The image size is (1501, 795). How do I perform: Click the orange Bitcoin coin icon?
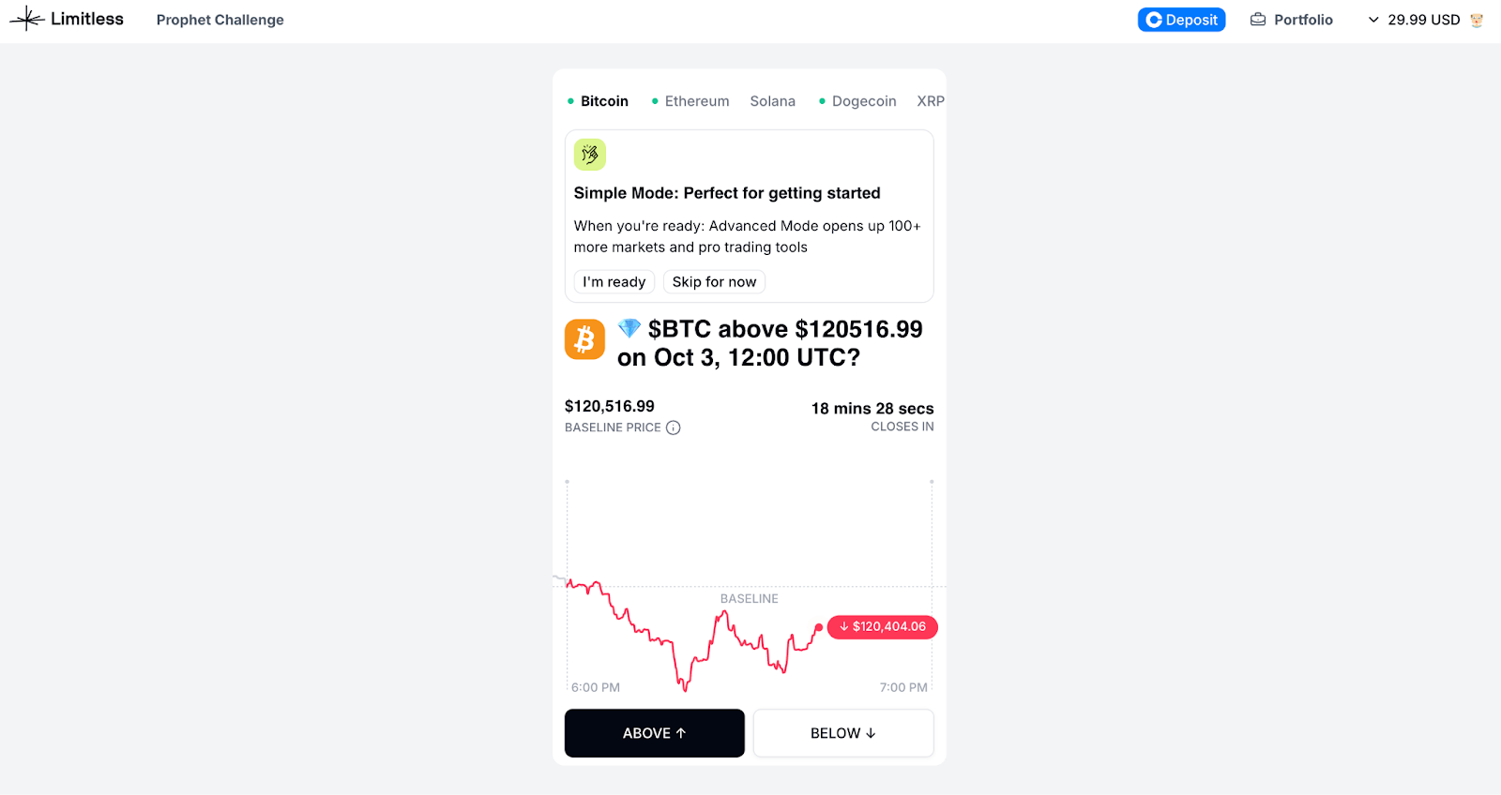tap(584, 339)
